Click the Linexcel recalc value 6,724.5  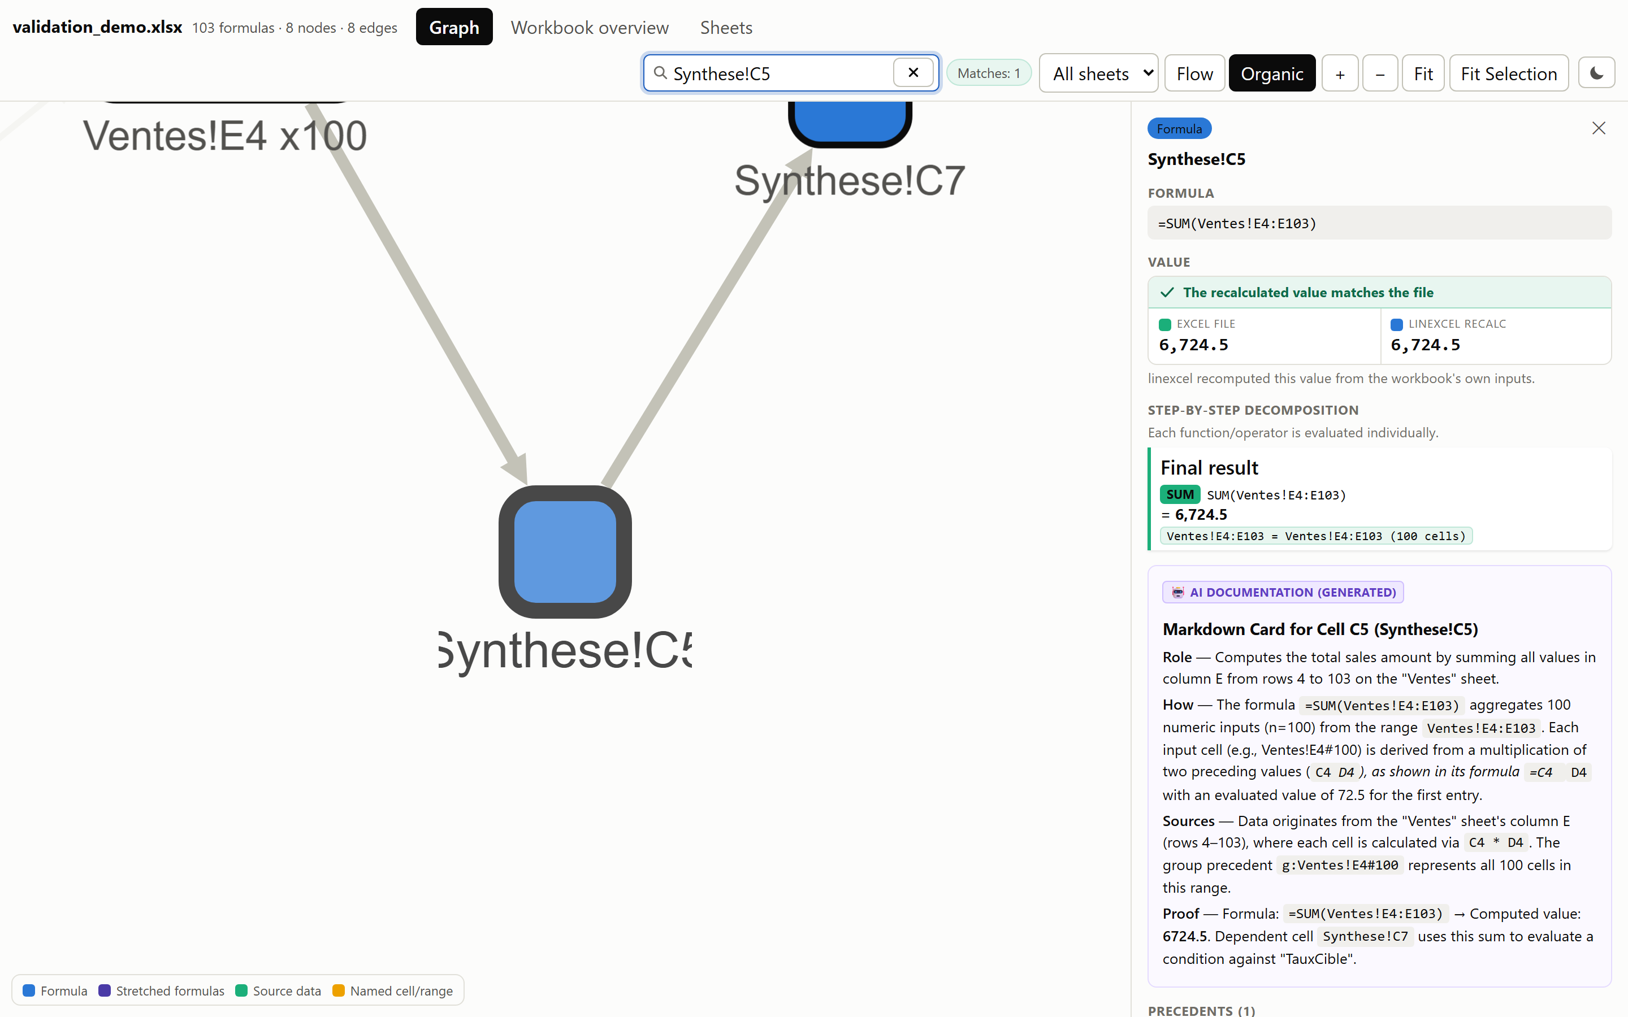[x=1426, y=345]
